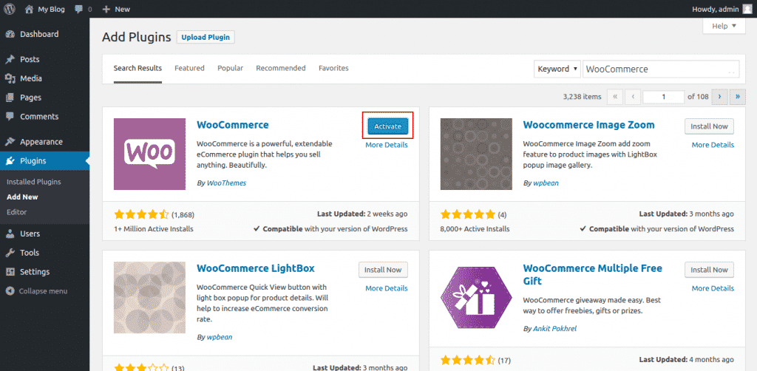Open Settings from the sidebar icon
This screenshot has height=371, width=757.
click(10, 272)
